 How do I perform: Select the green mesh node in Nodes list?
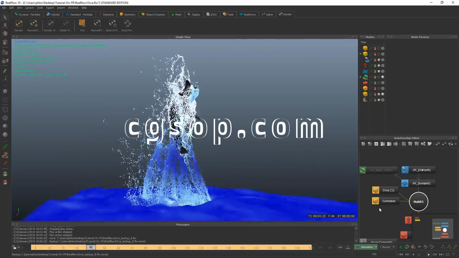365,77
